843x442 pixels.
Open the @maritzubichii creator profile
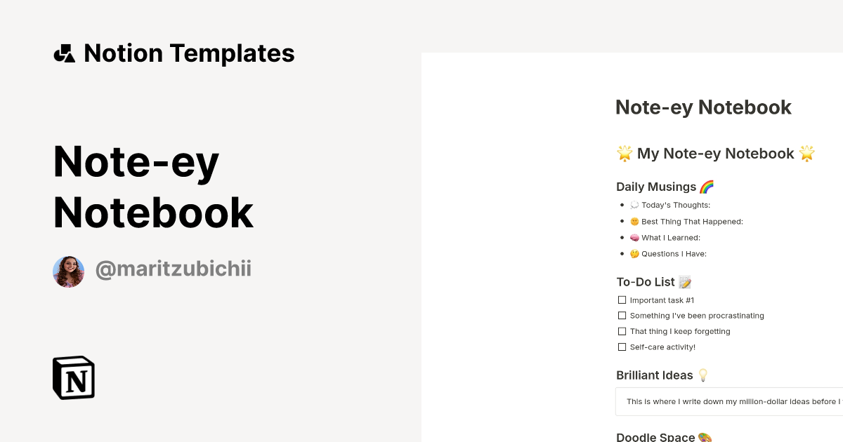click(174, 270)
